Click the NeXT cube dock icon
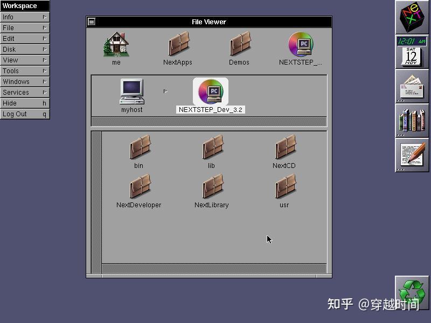The width and height of the screenshot is (431, 323). pyautogui.click(x=412, y=17)
